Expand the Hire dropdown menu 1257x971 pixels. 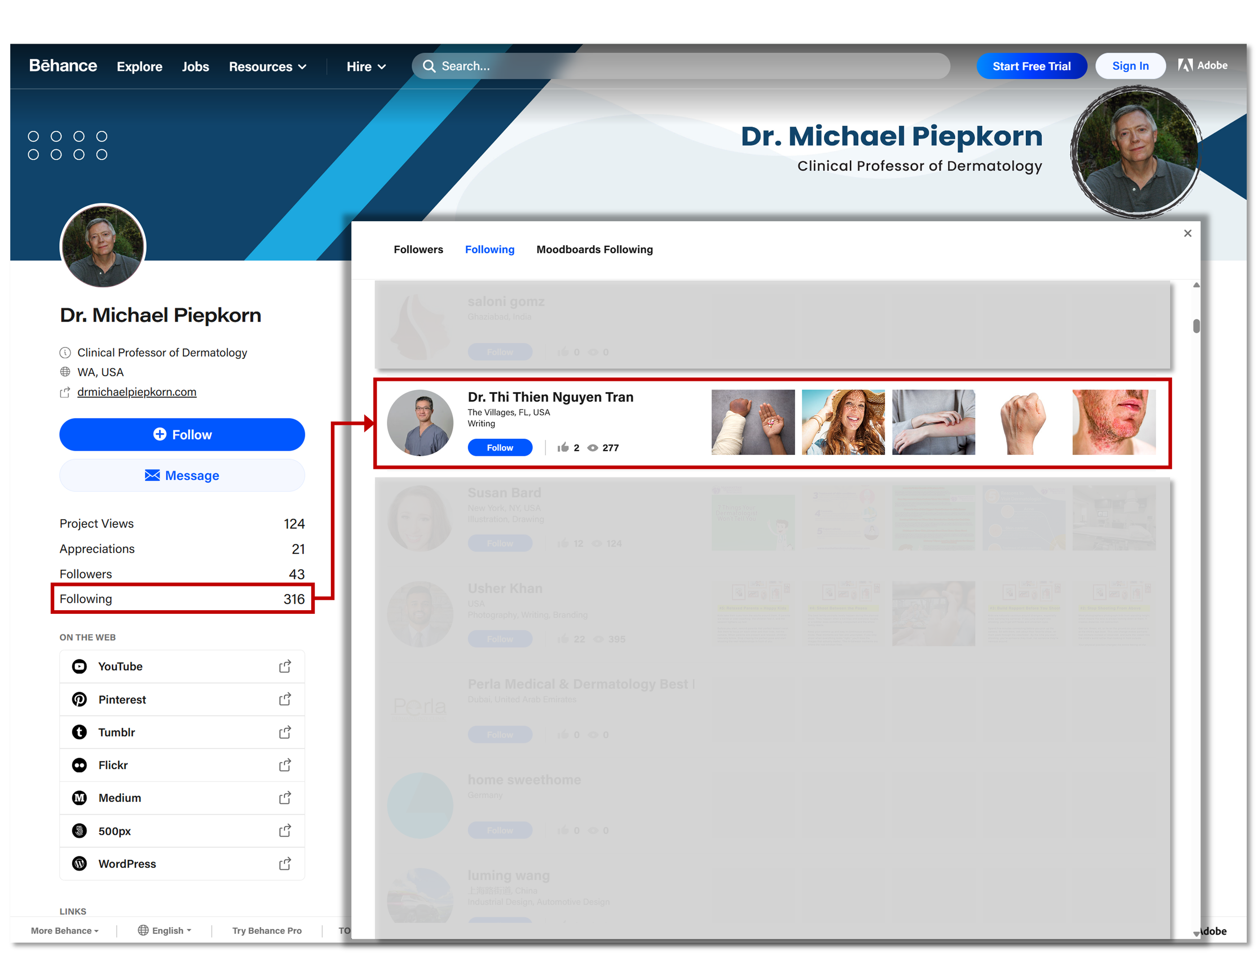pos(366,66)
